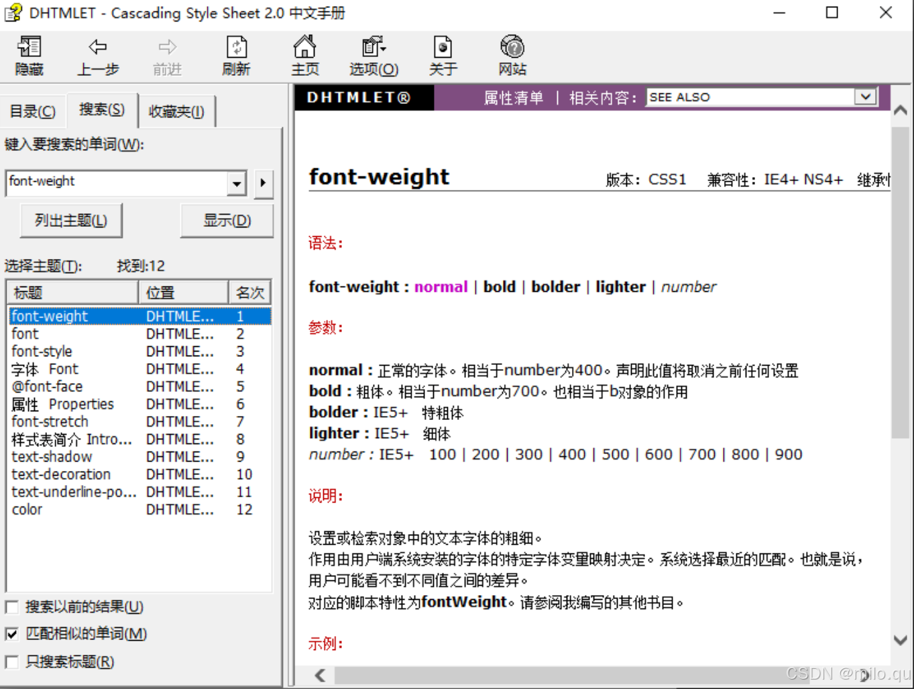
Task: Click the DHTMLET® logo in header
Action: click(359, 98)
